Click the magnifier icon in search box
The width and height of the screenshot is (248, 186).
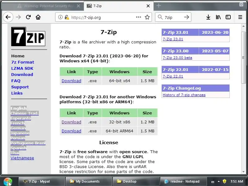coord(160,17)
